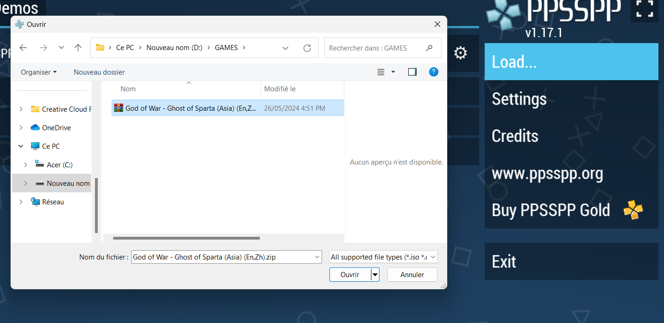Go up one folder level
664x323 pixels.
click(78, 48)
